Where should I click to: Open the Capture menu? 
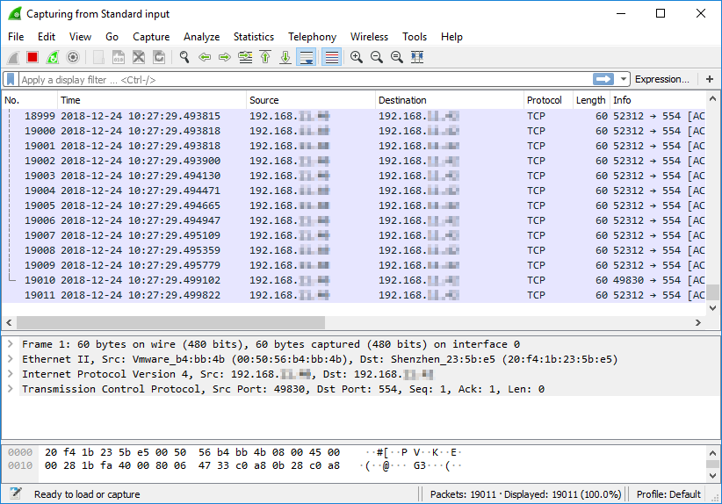(x=151, y=37)
